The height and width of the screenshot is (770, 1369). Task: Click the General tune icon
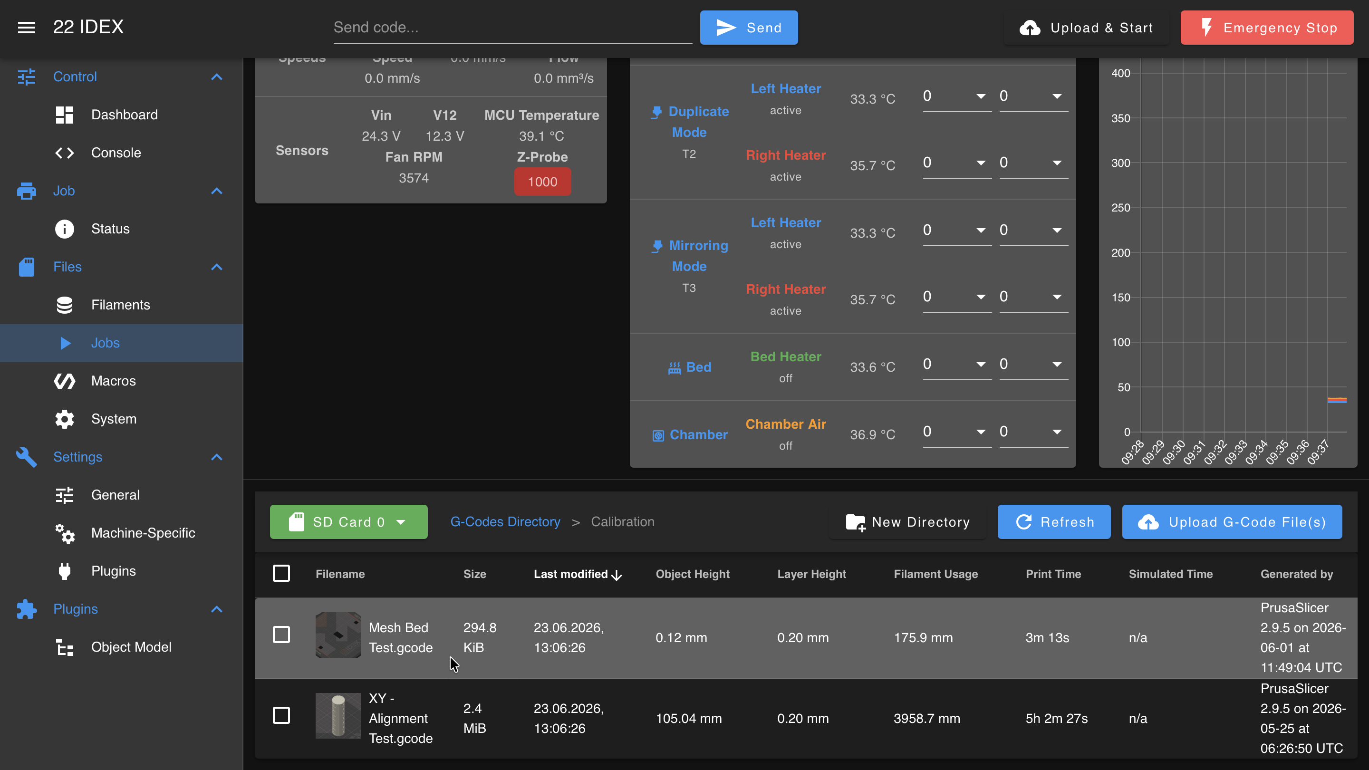pyautogui.click(x=64, y=495)
